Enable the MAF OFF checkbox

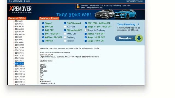(x=65, y=27)
